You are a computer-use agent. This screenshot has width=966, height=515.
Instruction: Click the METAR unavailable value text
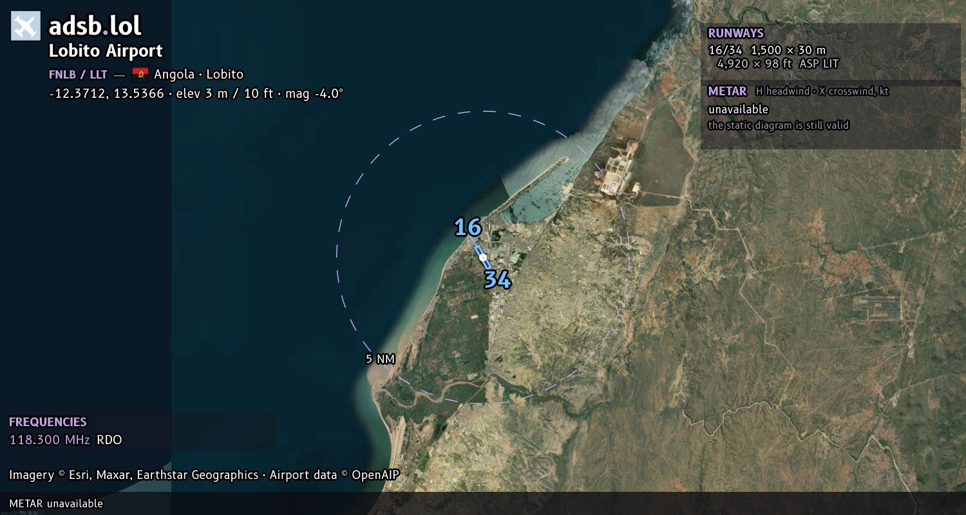[x=738, y=109]
